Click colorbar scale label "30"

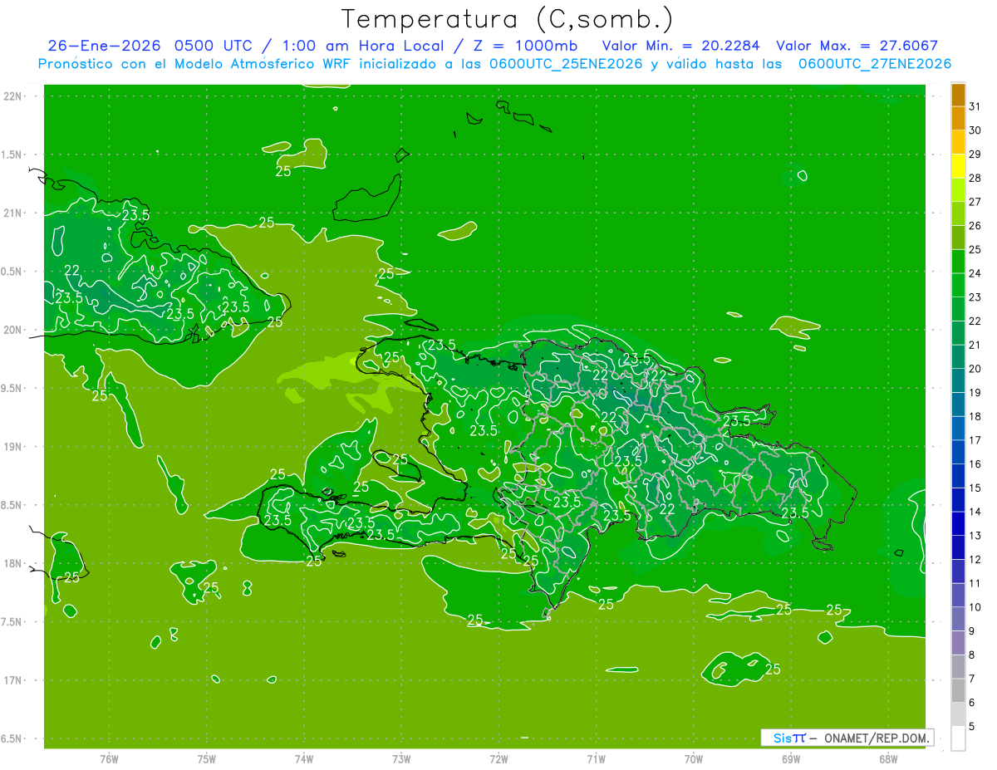coord(975,130)
